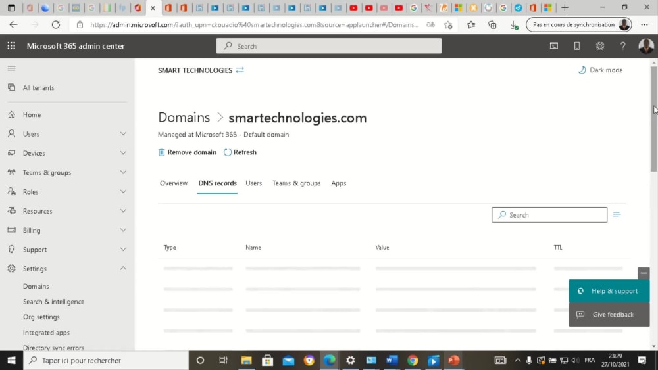Open Chrome from the taskbar
Viewport: 658px width, 370px height.
pyautogui.click(x=413, y=360)
